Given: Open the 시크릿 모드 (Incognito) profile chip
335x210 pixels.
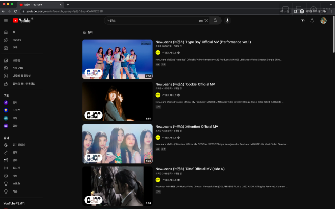Looking at the screenshot, I should click(x=313, y=11).
